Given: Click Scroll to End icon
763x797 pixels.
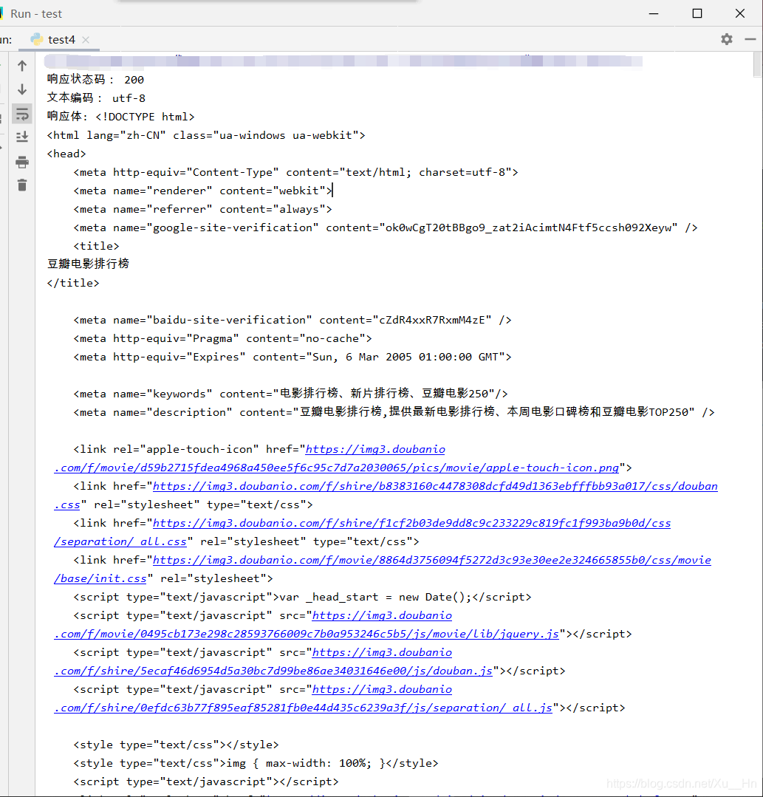Looking at the screenshot, I should click(22, 137).
